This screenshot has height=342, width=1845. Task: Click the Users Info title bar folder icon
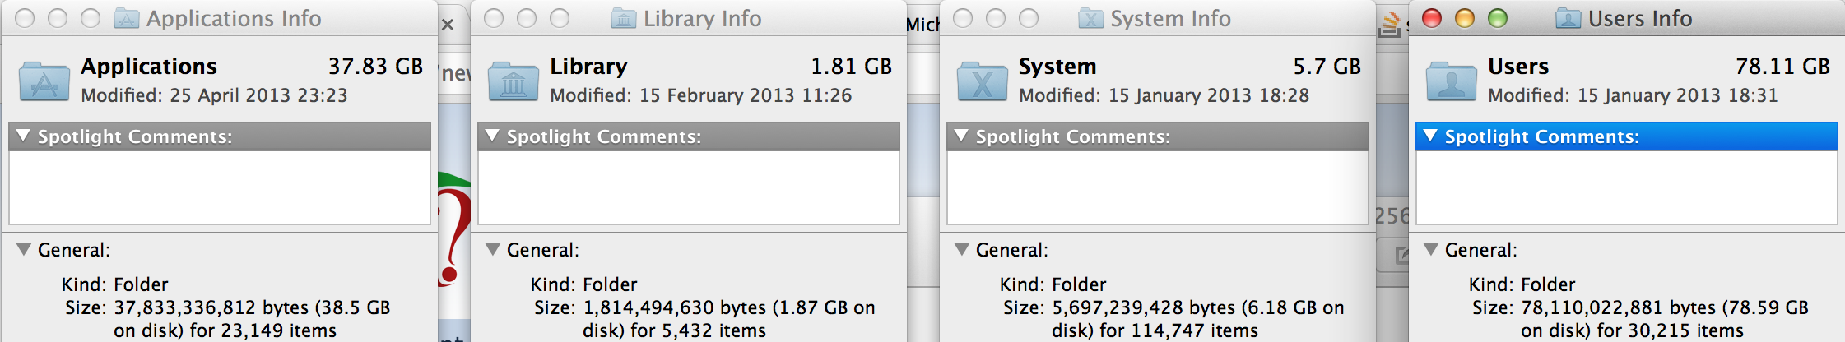click(1568, 18)
